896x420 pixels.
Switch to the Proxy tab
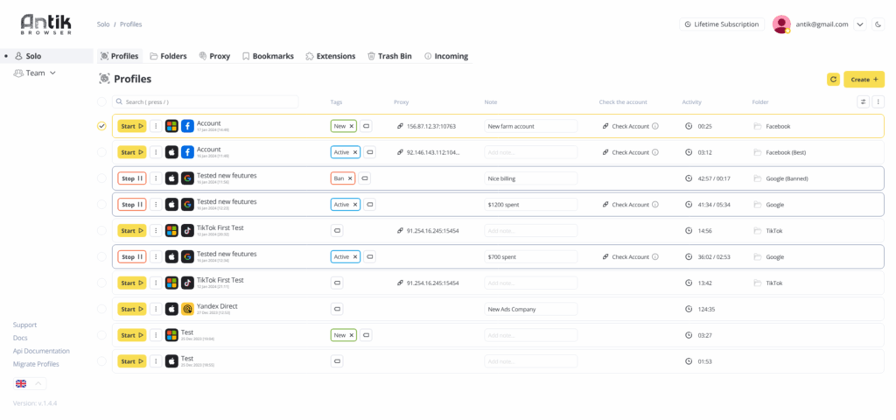pyautogui.click(x=214, y=56)
